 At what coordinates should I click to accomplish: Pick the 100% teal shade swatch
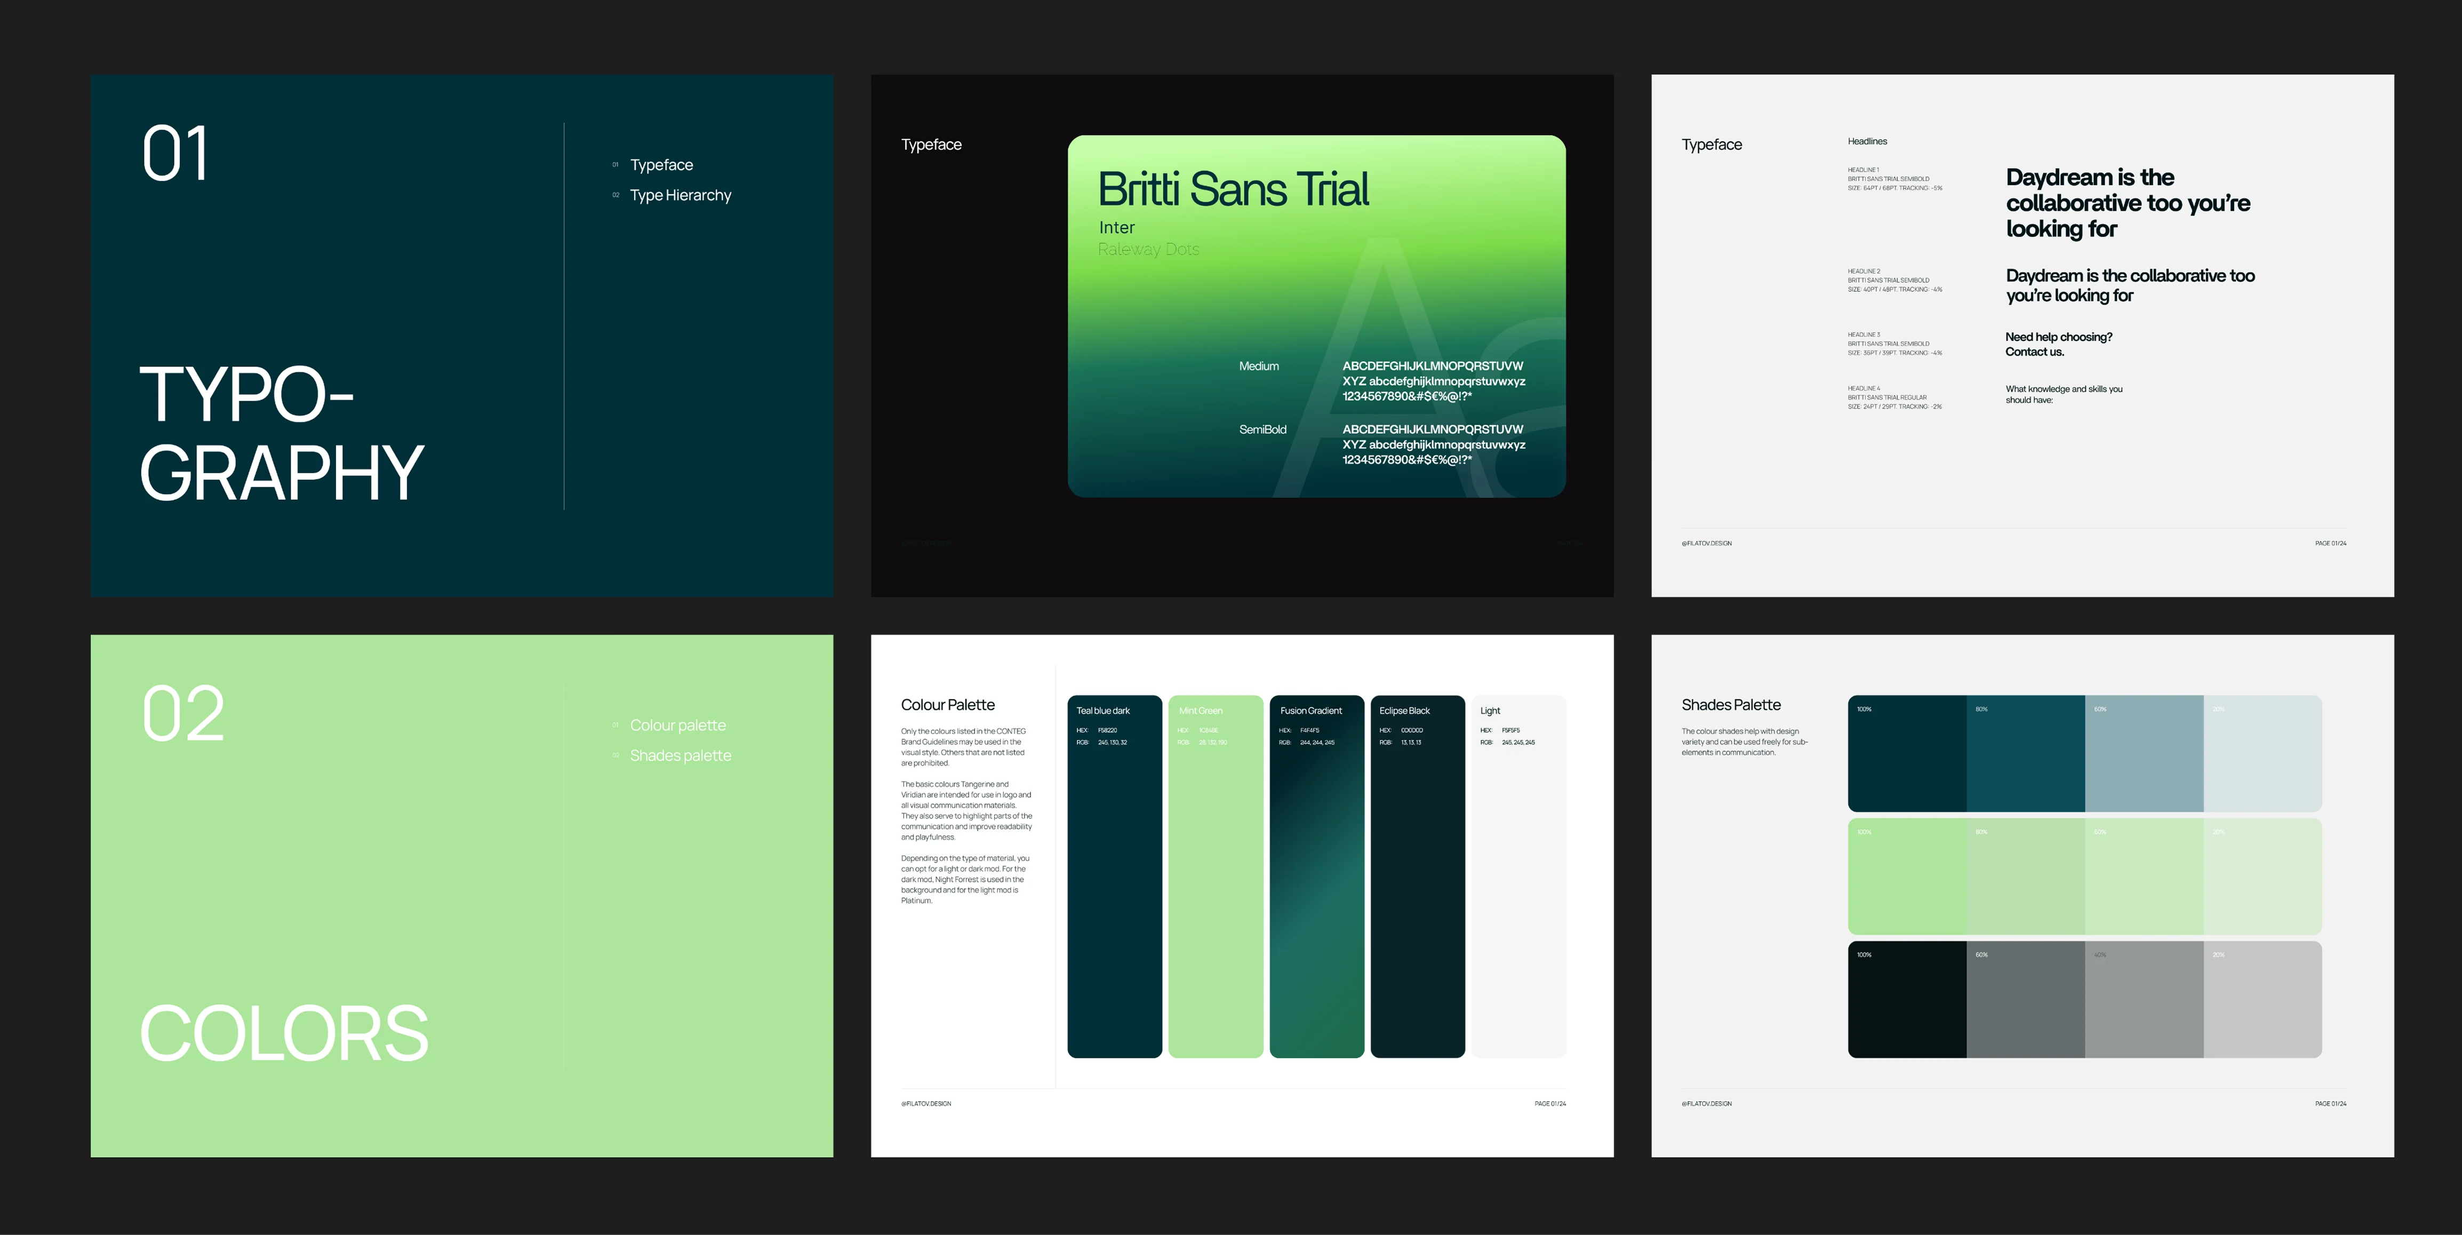1907,753
